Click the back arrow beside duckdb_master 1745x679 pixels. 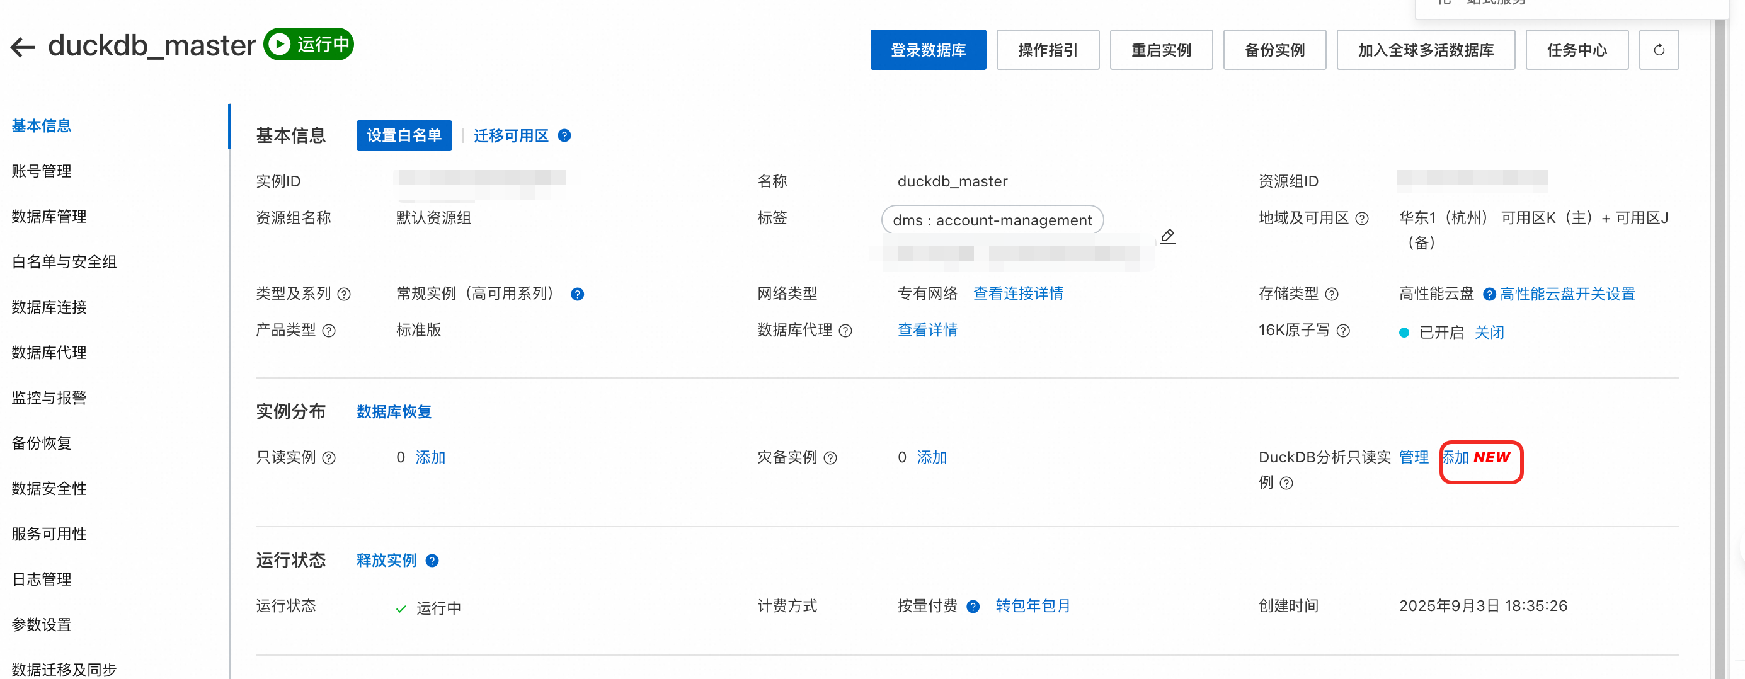23,47
